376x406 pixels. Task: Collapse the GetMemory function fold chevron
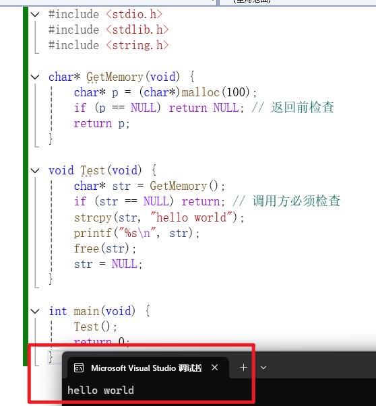pos(35,77)
